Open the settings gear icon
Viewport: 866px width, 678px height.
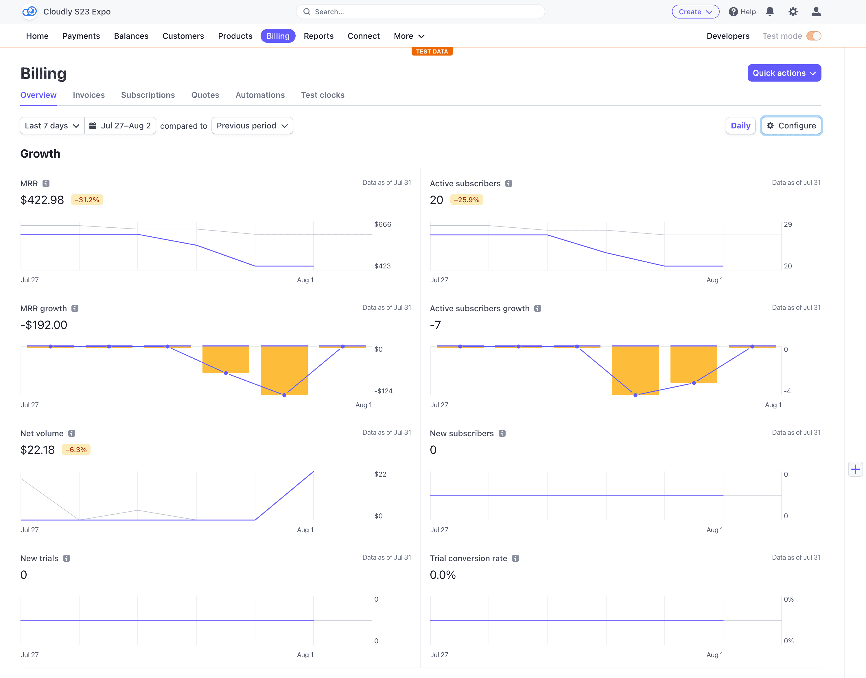(793, 12)
